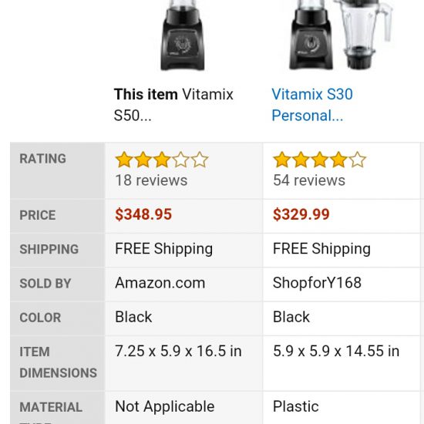Click the Vitamix S50 blender image
Screen dimensions: 424x424
(183, 35)
